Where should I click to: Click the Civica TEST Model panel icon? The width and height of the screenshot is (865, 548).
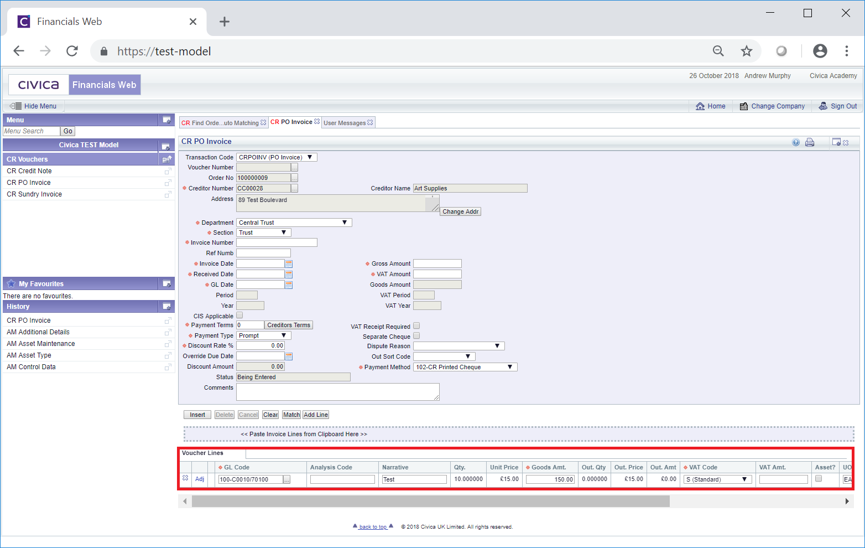(x=165, y=146)
